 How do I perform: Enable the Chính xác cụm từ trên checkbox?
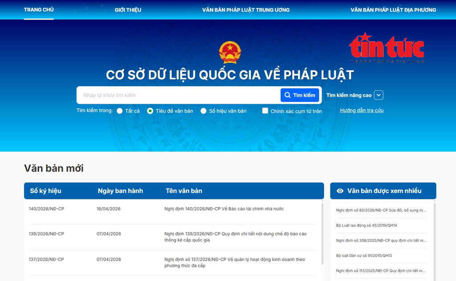click(x=265, y=111)
